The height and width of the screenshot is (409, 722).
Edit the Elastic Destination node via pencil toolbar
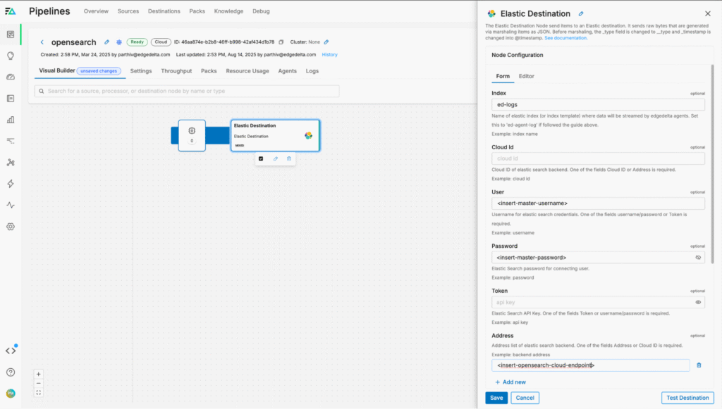click(276, 158)
